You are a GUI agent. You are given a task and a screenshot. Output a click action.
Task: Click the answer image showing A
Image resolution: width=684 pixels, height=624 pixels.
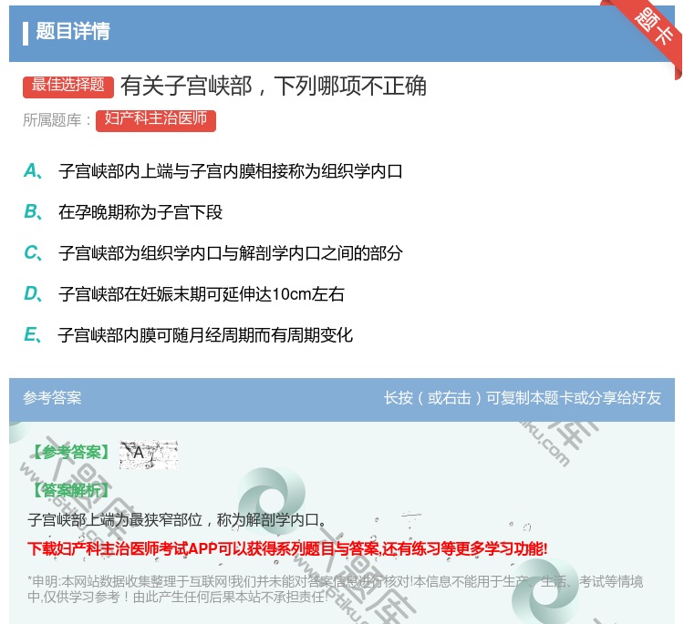pos(149,454)
